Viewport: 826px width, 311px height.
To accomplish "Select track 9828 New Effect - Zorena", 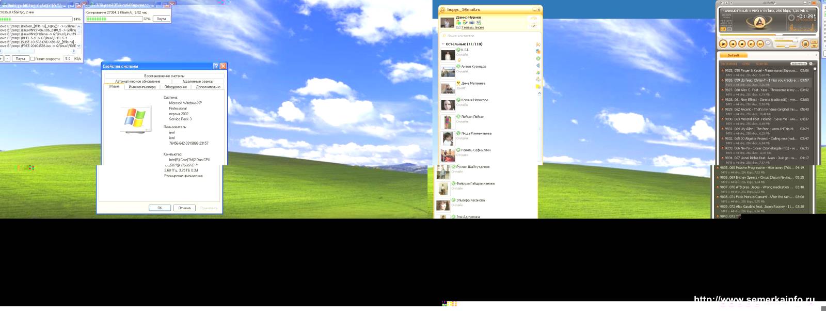I will point(766,102).
